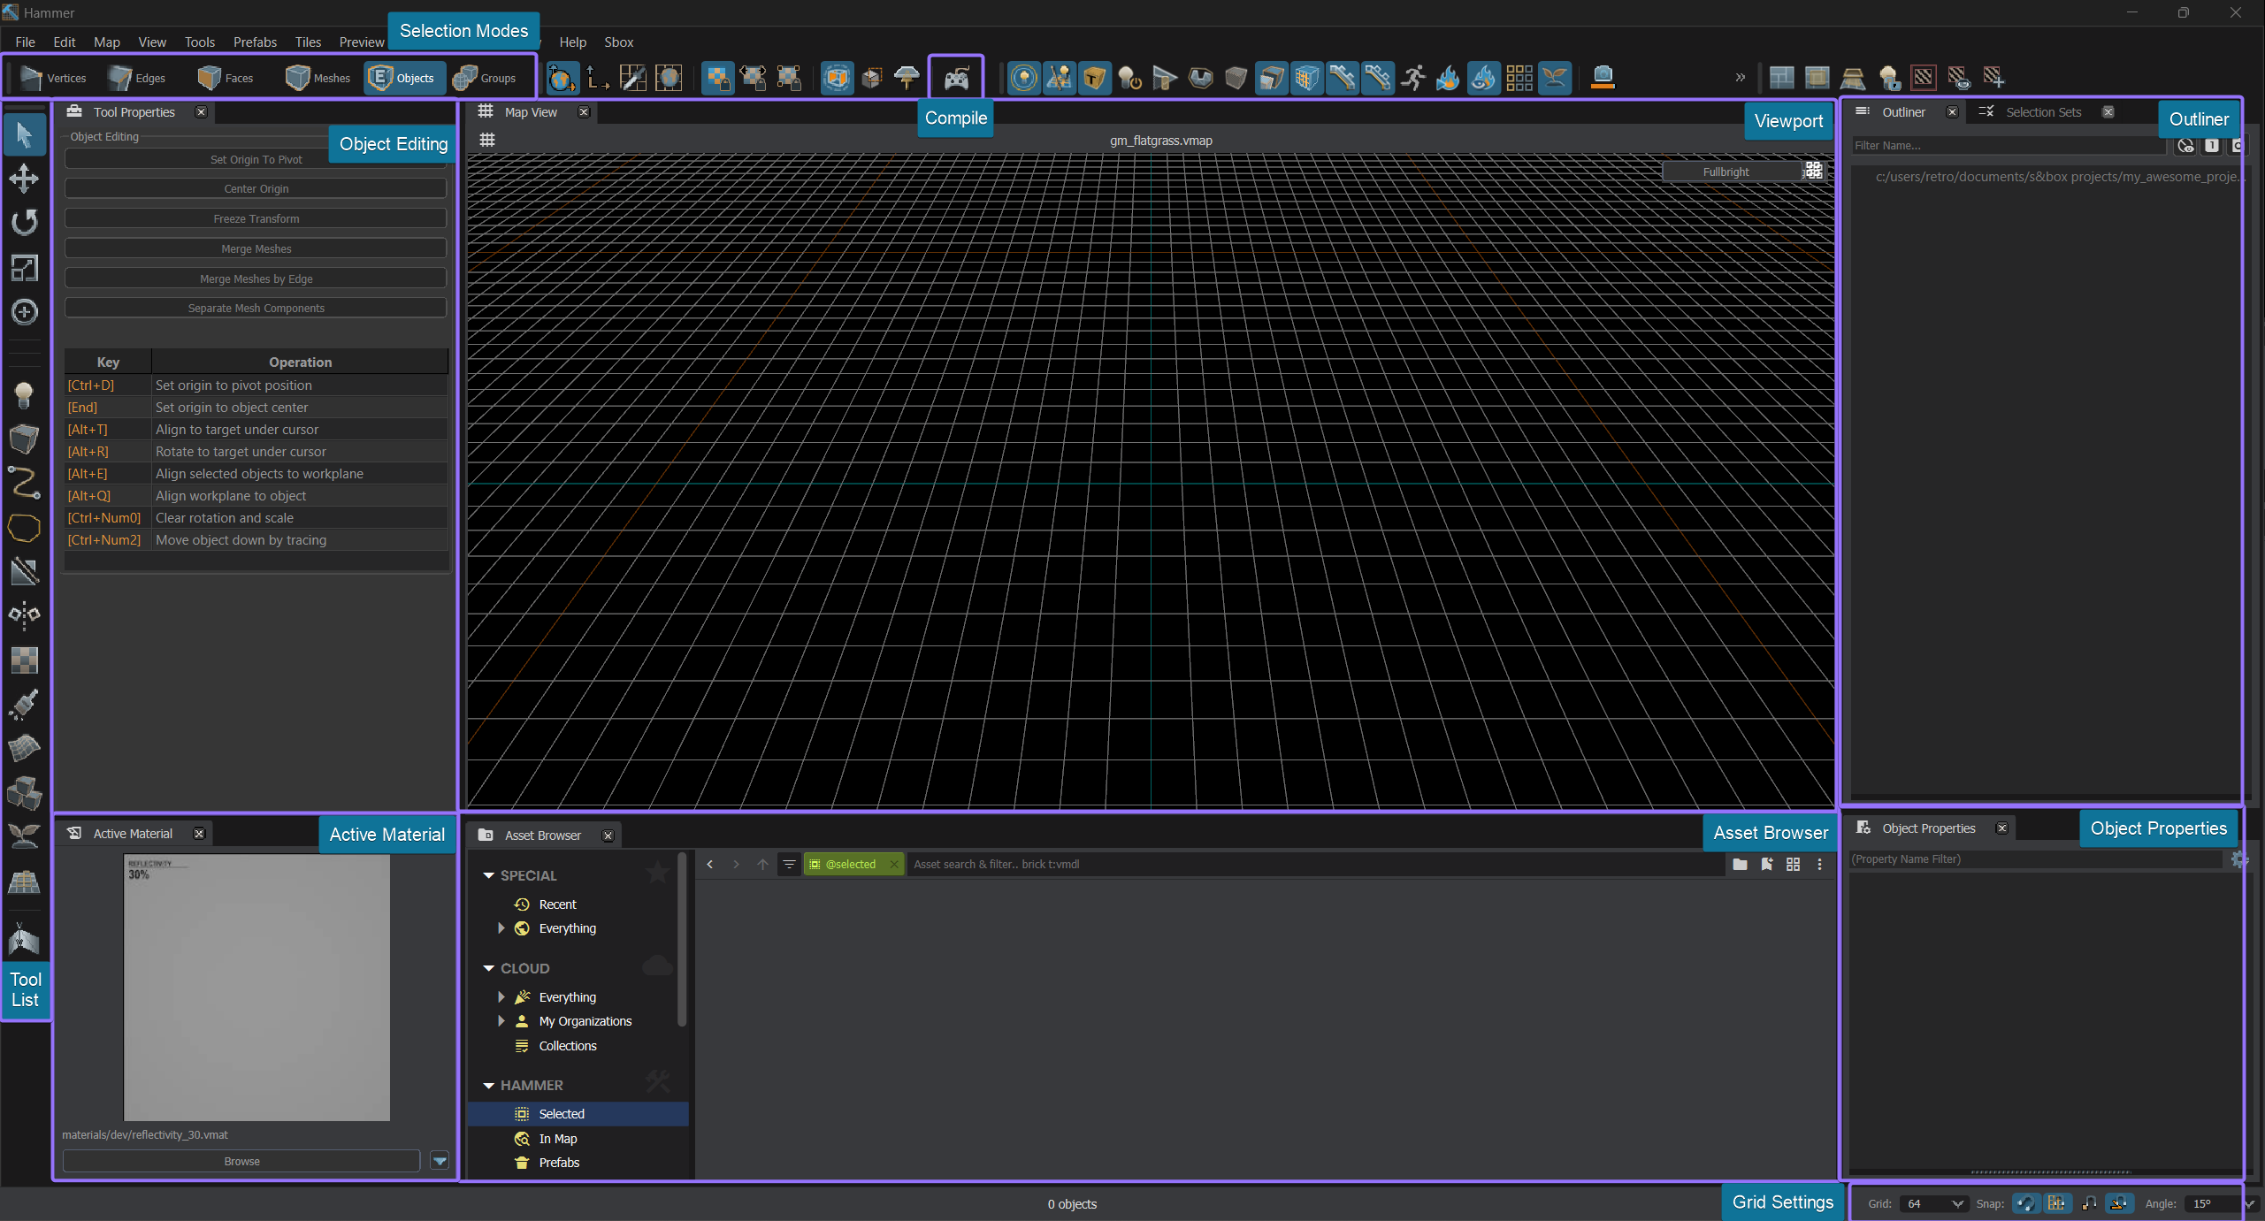The width and height of the screenshot is (2265, 1221).
Task: Click the Object Properties horizontal scrollbar
Action: pyautogui.click(x=2051, y=1171)
